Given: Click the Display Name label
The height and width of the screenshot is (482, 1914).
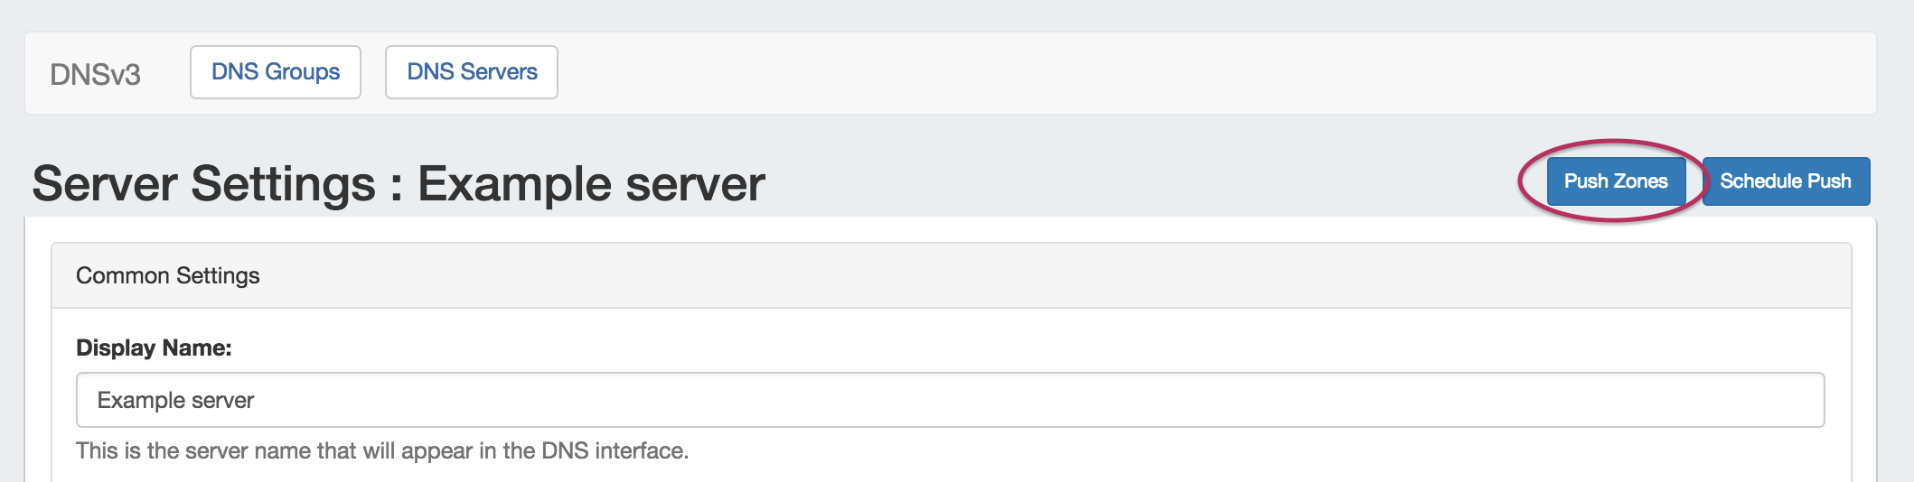Looking at the screenshot, I should (x=154, y=348).
